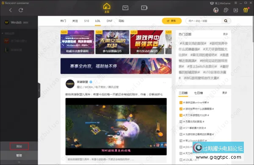Screen dimensions: 254x165
Task: Open the 赛事全内容,福利抽不停 banner
Action: point(116,66)
